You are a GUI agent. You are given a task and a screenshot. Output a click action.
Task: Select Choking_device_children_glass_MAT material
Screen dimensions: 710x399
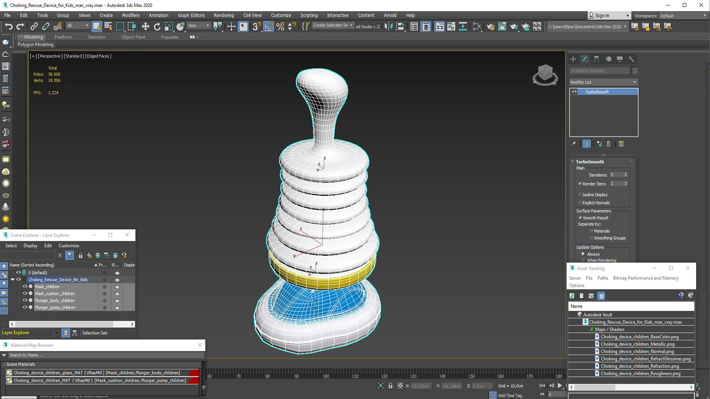[103, 373]
